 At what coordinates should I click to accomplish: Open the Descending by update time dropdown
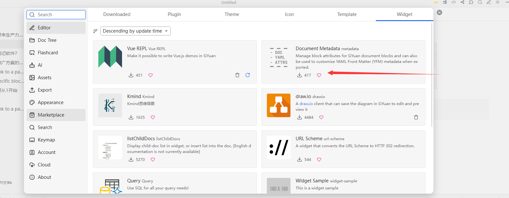135,31
